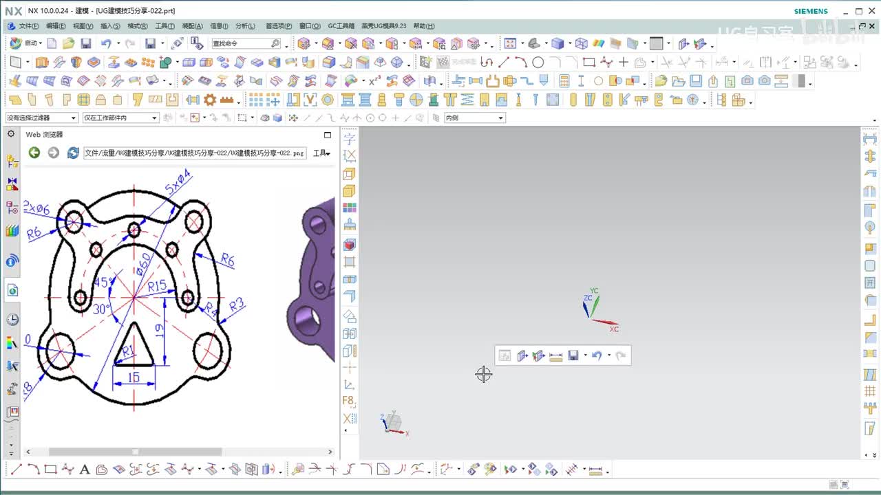Open the GC工具箱 menu
The image size is (881, 495).
(x=341, y=26)
